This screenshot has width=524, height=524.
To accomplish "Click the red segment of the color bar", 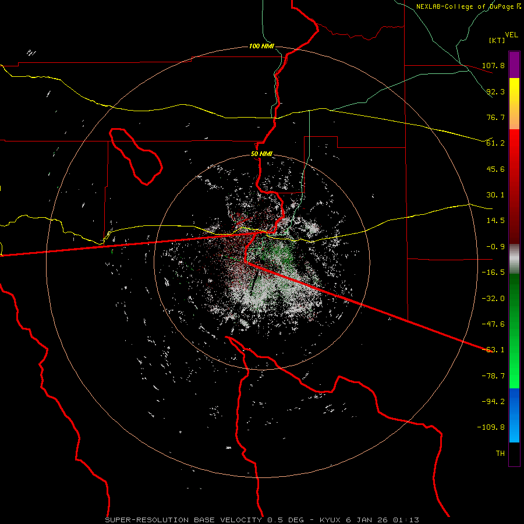I will tap(514, 186).
